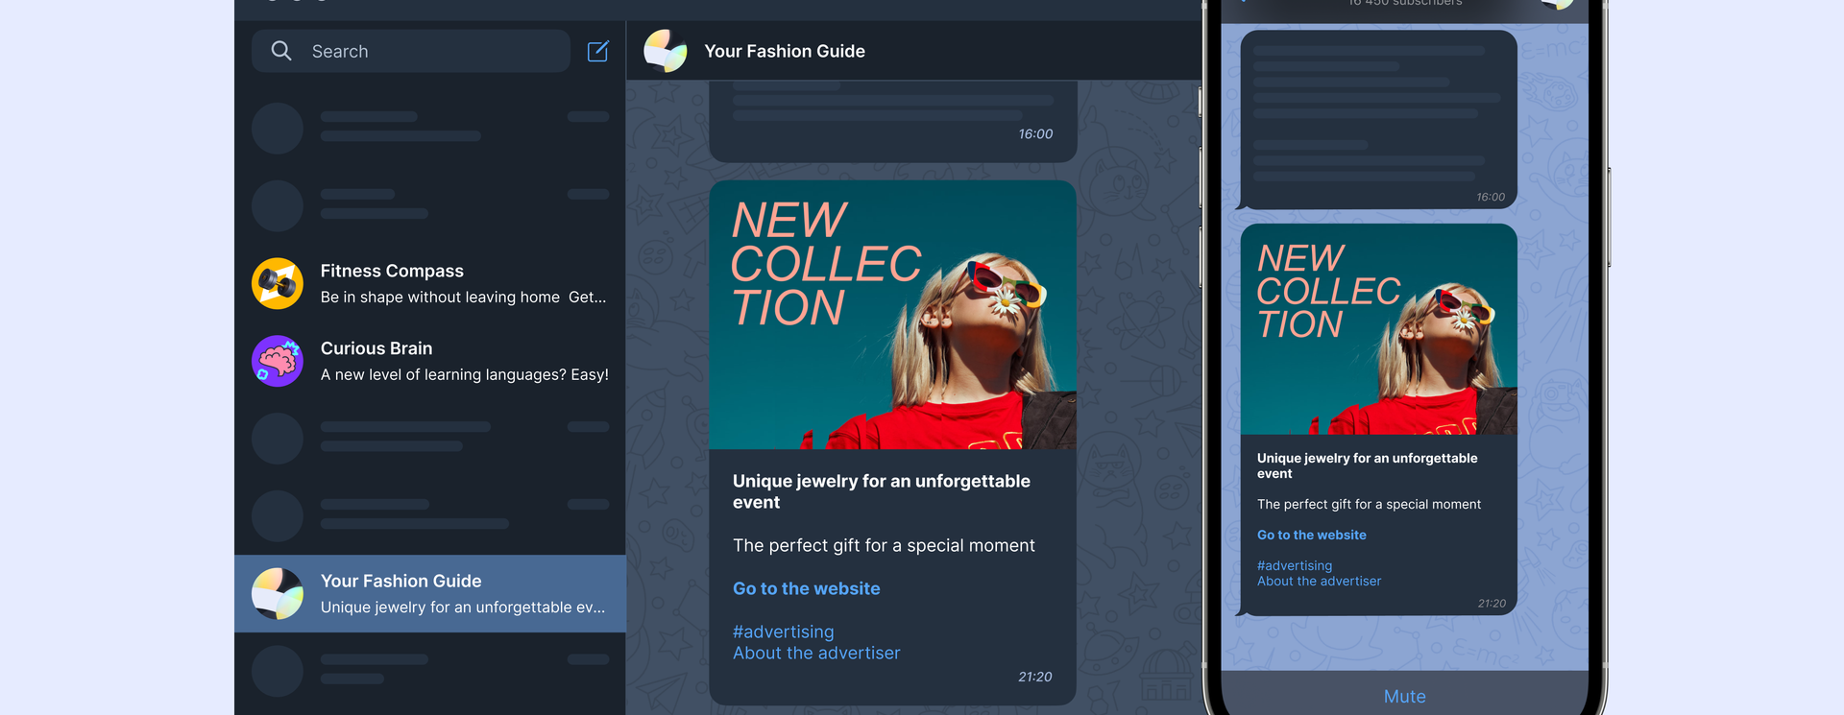Click the Fitness Compass dumbbell avatar
Screen dimensions: 1844x715
click(x=278, y=283)
